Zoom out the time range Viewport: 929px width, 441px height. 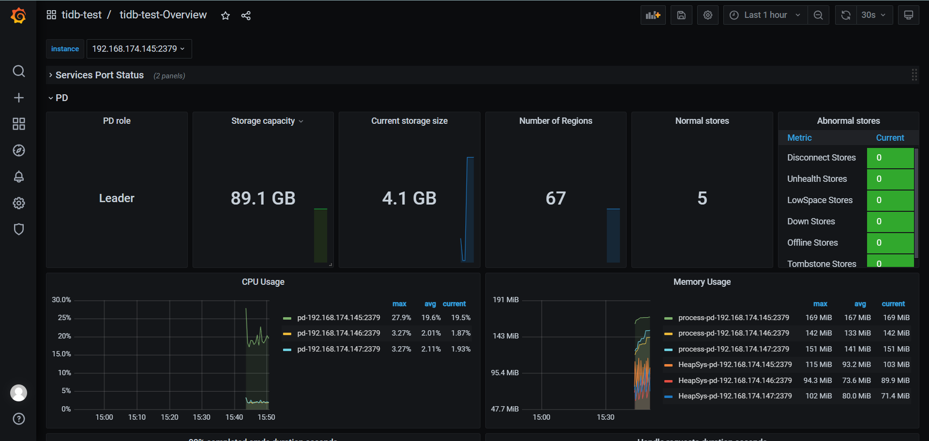click(818, 15)
